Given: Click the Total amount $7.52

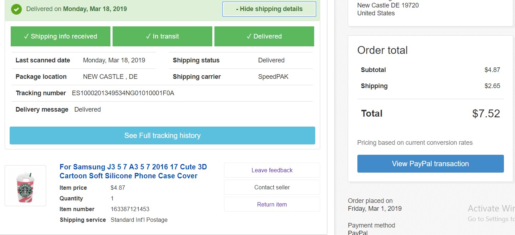Looking at the screenshot, I should click(486, 113).
